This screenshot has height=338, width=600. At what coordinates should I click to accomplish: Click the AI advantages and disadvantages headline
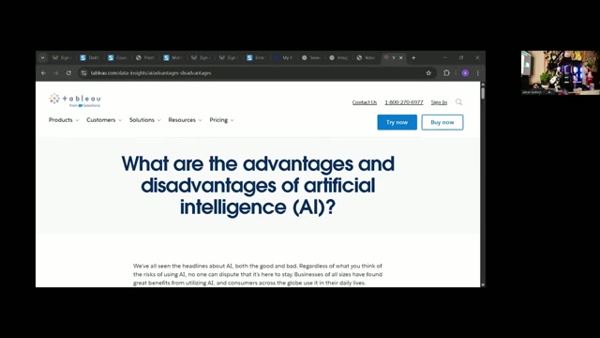click(258, 186)
